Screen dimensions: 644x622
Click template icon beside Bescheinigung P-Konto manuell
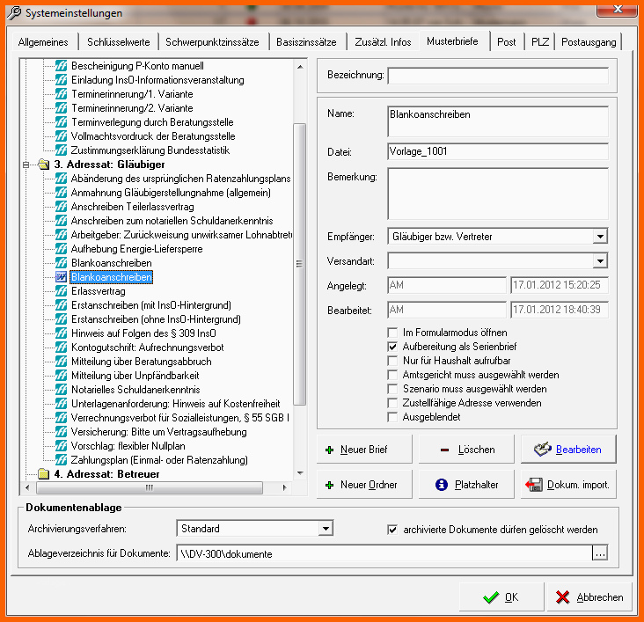(61, 66)
